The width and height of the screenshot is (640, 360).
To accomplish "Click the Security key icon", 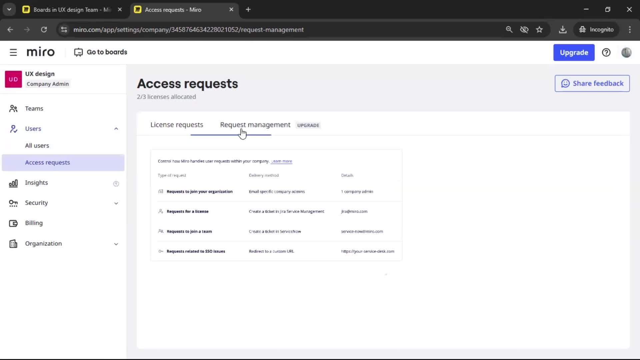I will 13,203.
